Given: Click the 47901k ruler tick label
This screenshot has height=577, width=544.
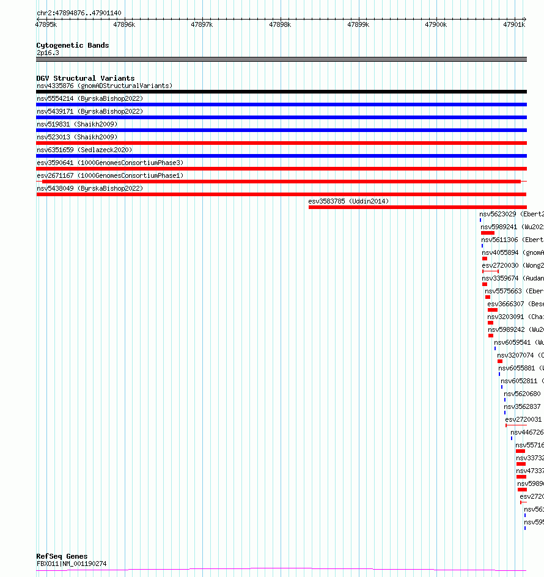Looking at the screenshot, I should [x=514, y=24].
